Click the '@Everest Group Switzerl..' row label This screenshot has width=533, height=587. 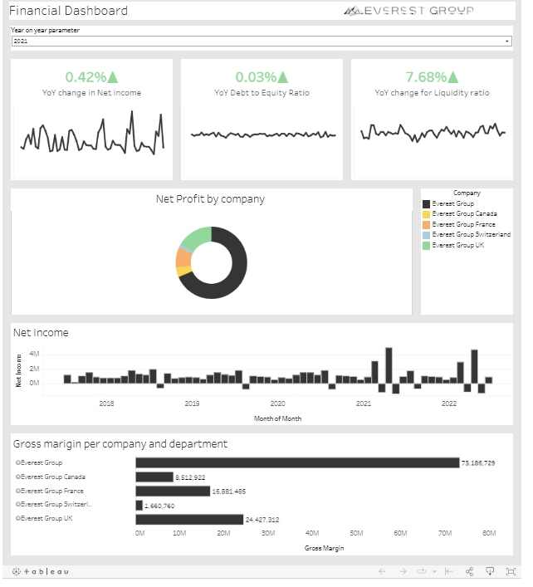tap(53, 505)
